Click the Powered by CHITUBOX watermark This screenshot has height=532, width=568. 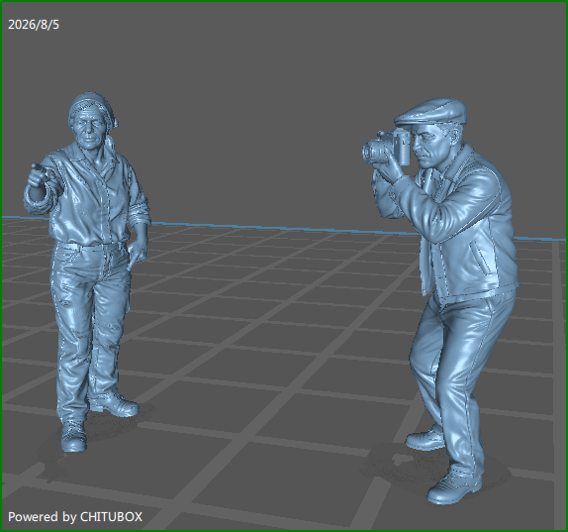coord(75,517)
